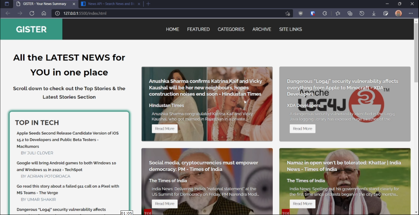Read More on Social media cryptocurrencies story
The height and width of the screenshot is (215, 419).
point(165,204)
